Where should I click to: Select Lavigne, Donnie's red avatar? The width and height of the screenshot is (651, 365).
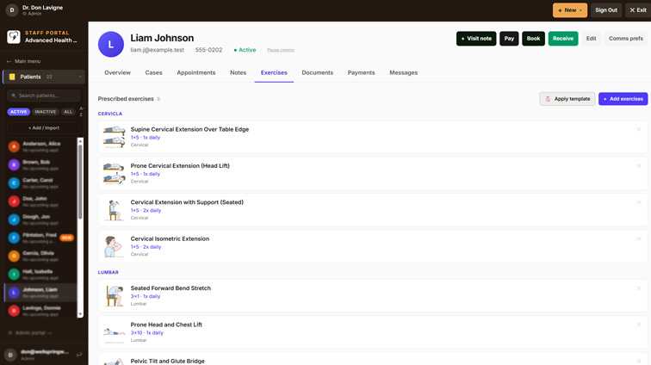tap(14, 311)
